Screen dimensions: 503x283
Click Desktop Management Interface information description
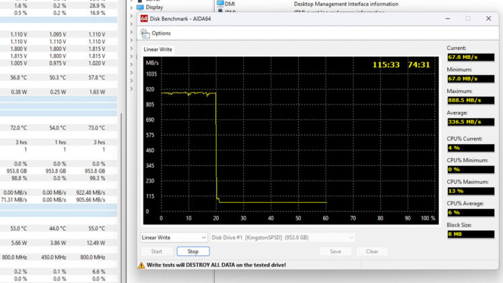coord(346,4)
